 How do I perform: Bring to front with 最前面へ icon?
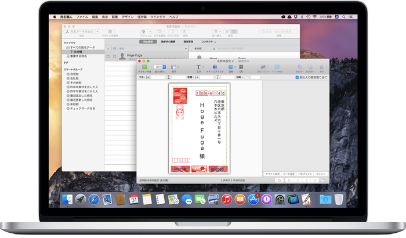(300, 67)
